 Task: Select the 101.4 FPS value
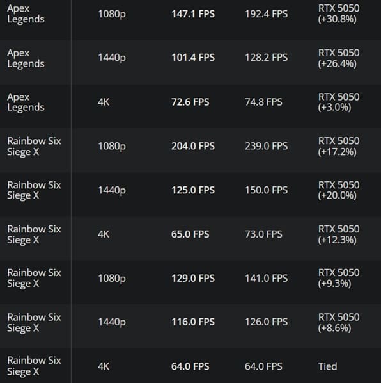click(x=193, y=58)
